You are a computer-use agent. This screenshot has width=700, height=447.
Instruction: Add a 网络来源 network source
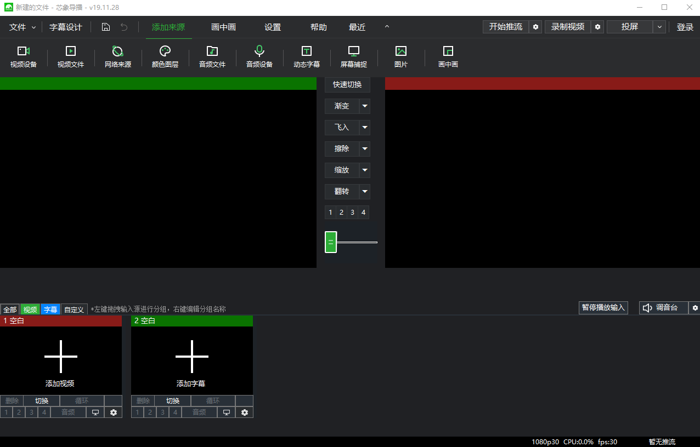tap(118, 56)
